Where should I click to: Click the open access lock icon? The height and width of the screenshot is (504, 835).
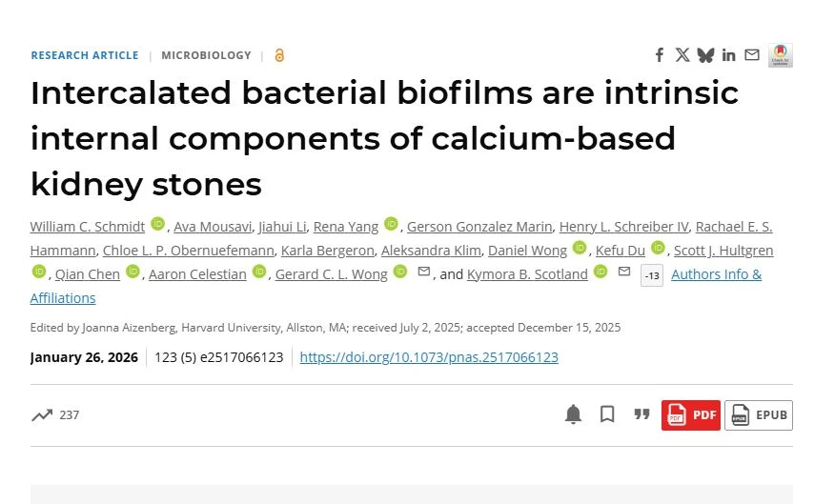tap(279, 55)
